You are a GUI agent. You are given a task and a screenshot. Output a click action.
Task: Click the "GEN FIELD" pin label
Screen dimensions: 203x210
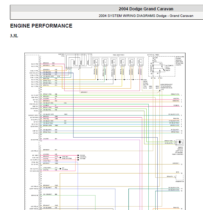point(35,97)
